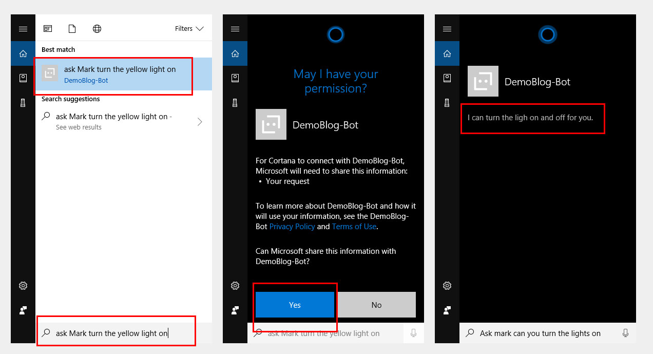Click the microphone icon in the middle panel search box

coord(413,333)
